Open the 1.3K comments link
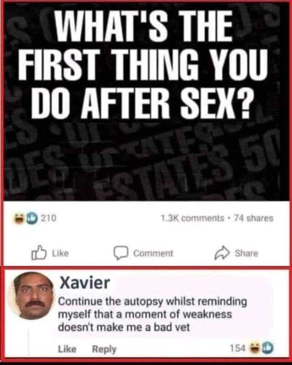Viewport: 292px width, 365px height. pyautogui.click(x=193, y=218)
